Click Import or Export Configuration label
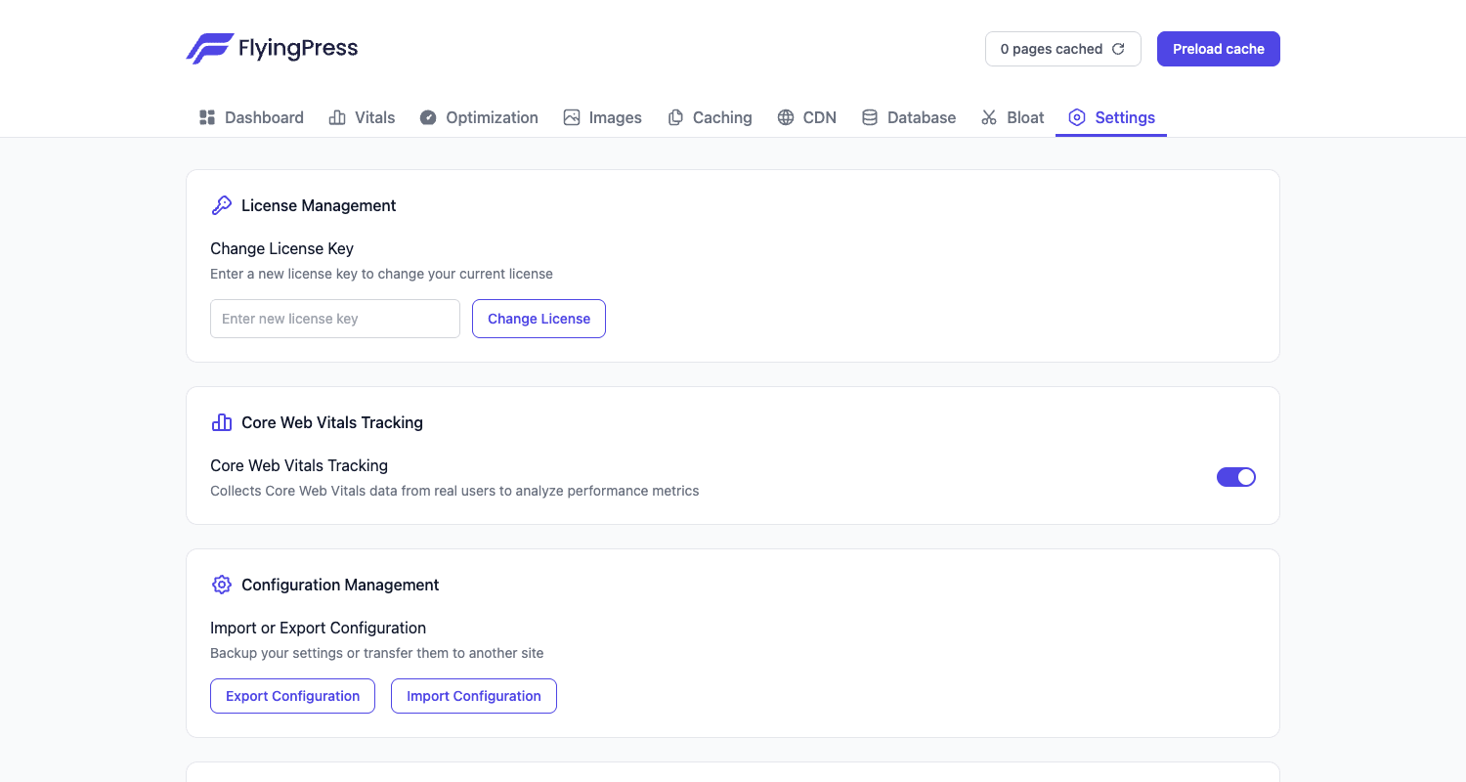 click(x=319, y=628)
